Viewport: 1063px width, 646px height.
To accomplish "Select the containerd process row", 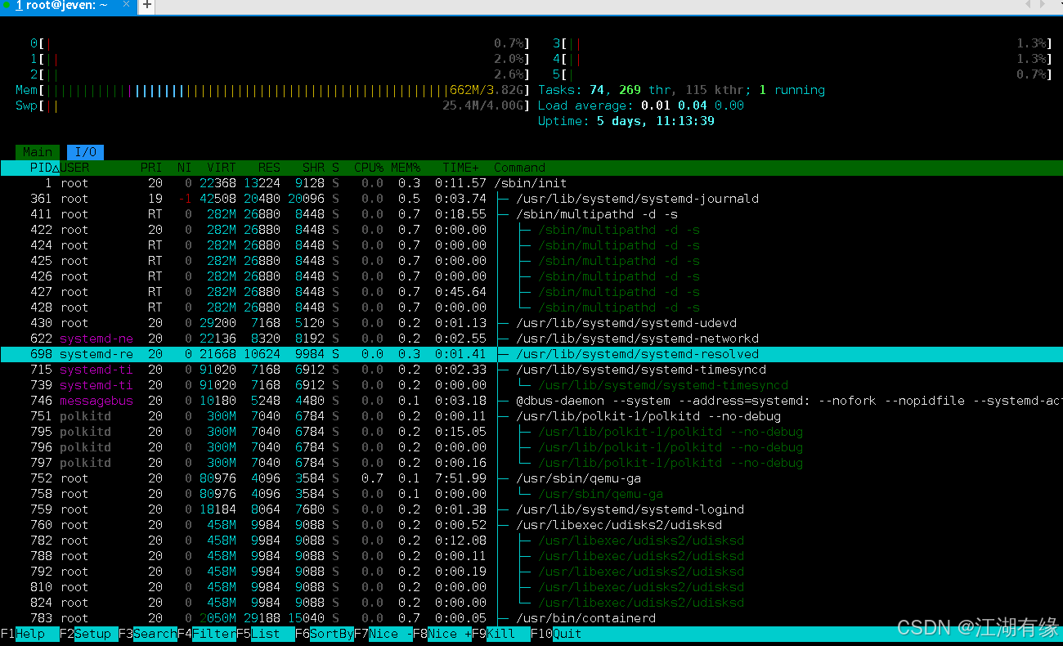I will (531, 618).
